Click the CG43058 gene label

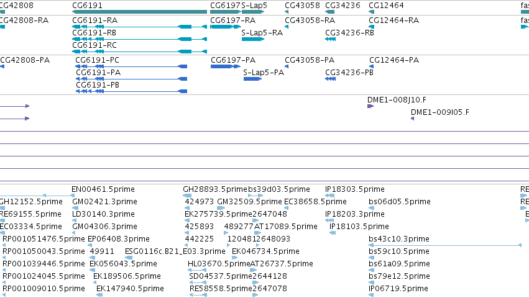coord(302,6)
